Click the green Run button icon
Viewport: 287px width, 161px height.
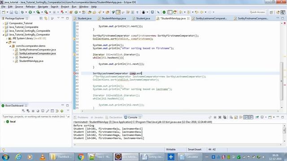pos(30,12)
